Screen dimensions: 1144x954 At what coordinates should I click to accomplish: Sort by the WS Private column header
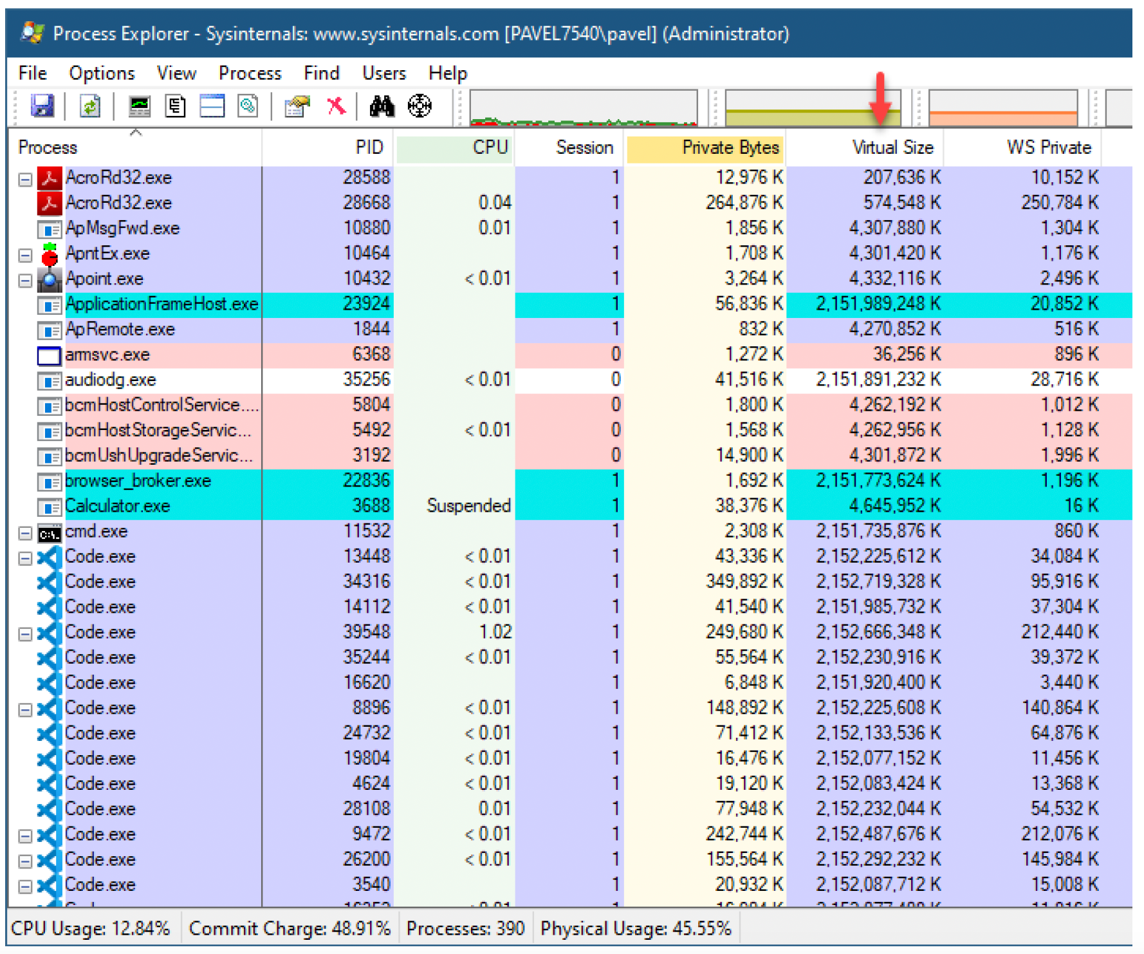[1022, 147]
